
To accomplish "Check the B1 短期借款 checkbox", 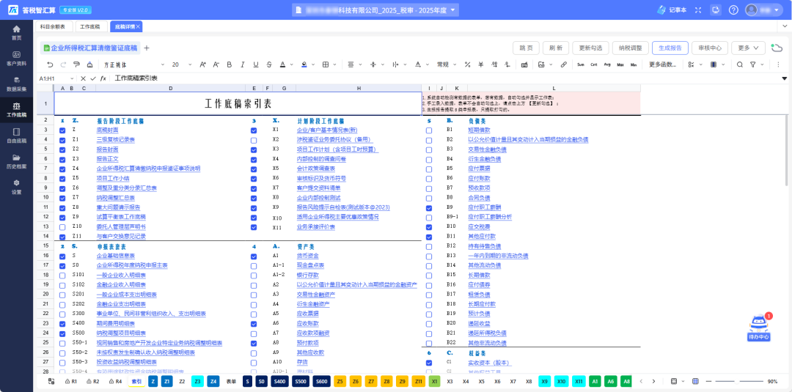I will (x=429, y=130).
